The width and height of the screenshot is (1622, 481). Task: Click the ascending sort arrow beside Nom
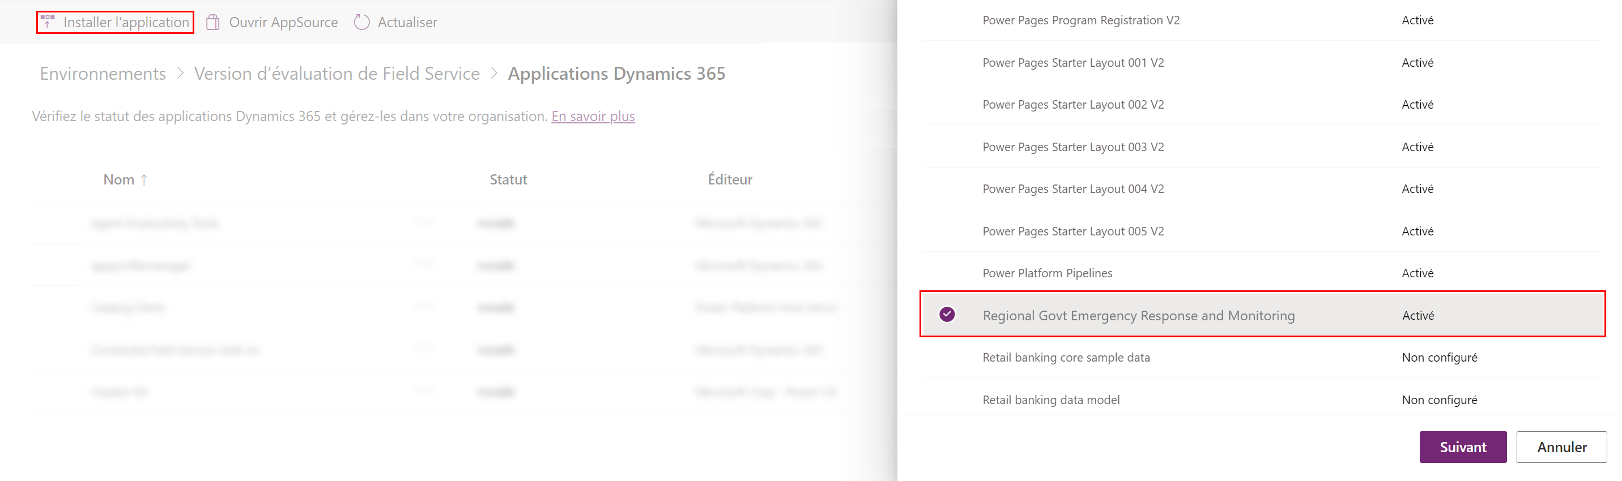point(144,180)
